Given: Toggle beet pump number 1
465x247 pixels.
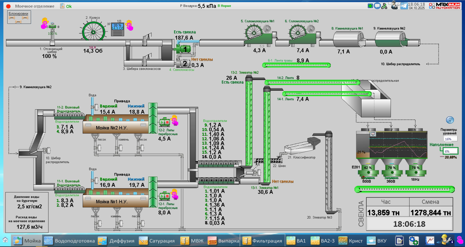Looking at the screenshot, I should pos(185,49).
